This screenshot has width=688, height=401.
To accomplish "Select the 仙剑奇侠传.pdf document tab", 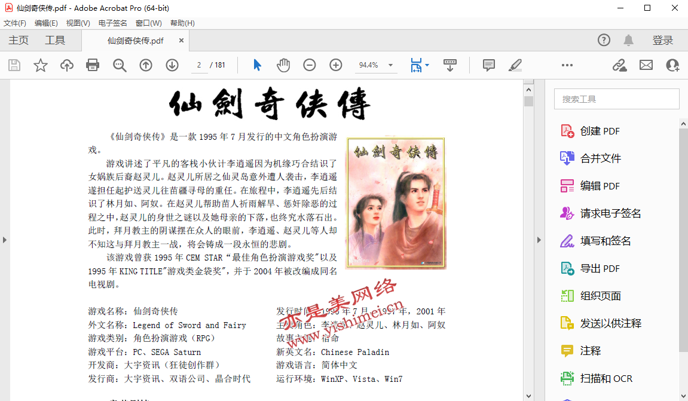I will tap(136, 41).
